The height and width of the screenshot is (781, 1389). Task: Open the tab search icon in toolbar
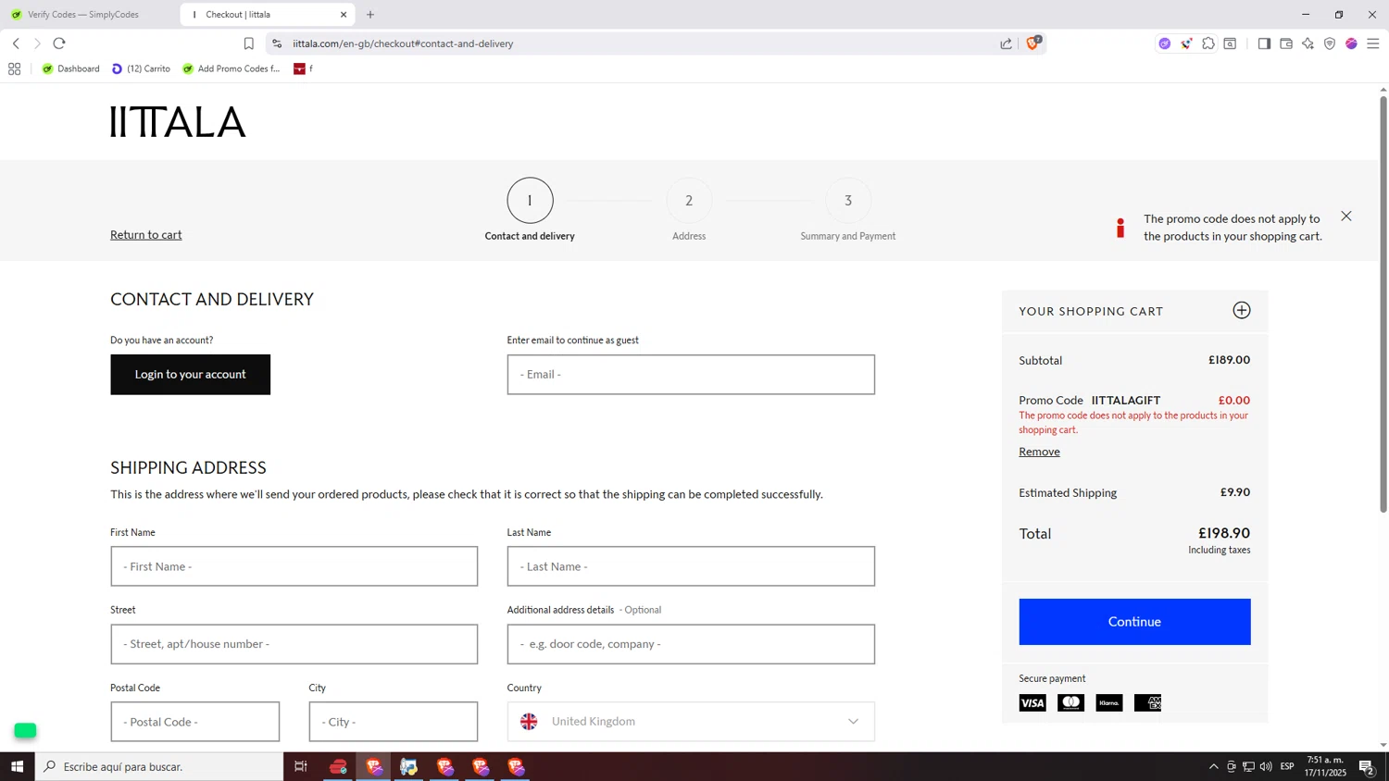click(1230, 43)
